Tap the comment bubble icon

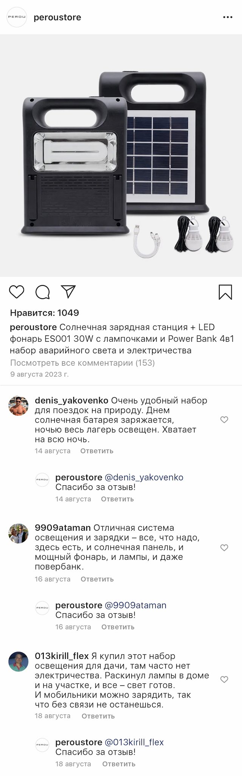pos(42,292)
